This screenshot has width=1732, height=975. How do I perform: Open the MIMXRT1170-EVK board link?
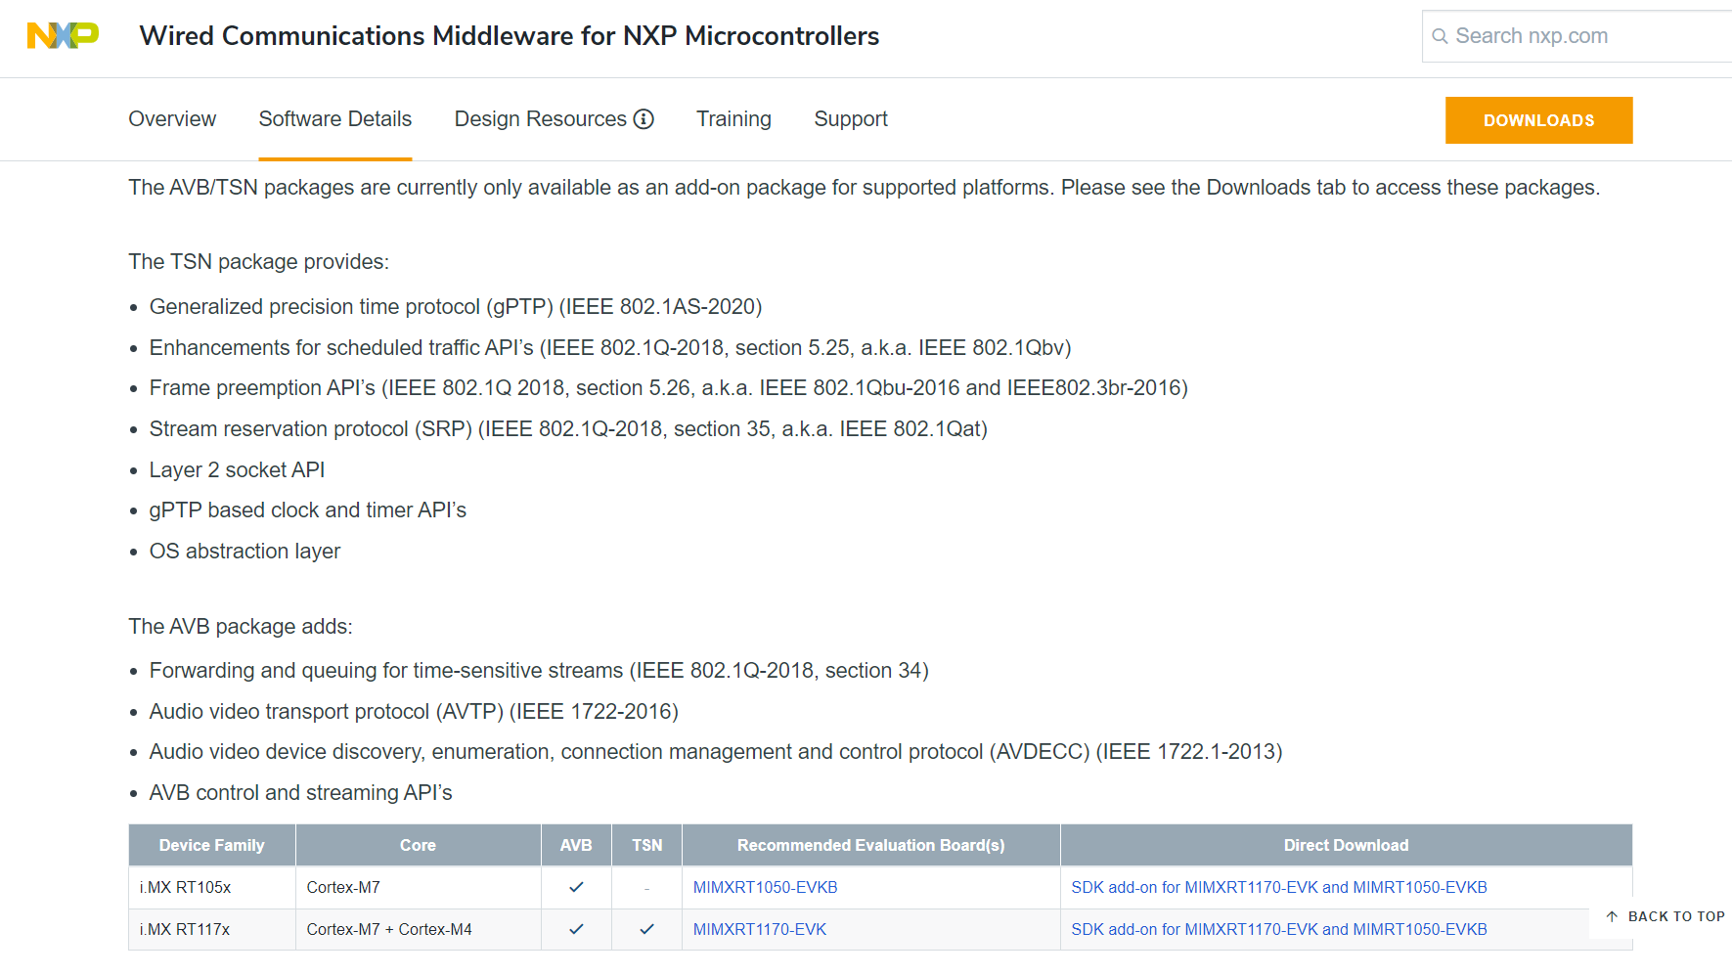759,929
